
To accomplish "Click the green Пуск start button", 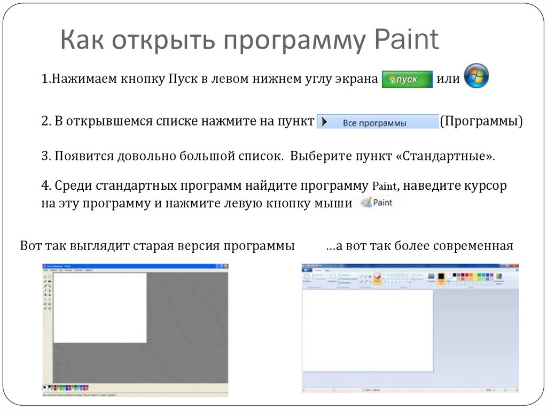I will (407, 79).
